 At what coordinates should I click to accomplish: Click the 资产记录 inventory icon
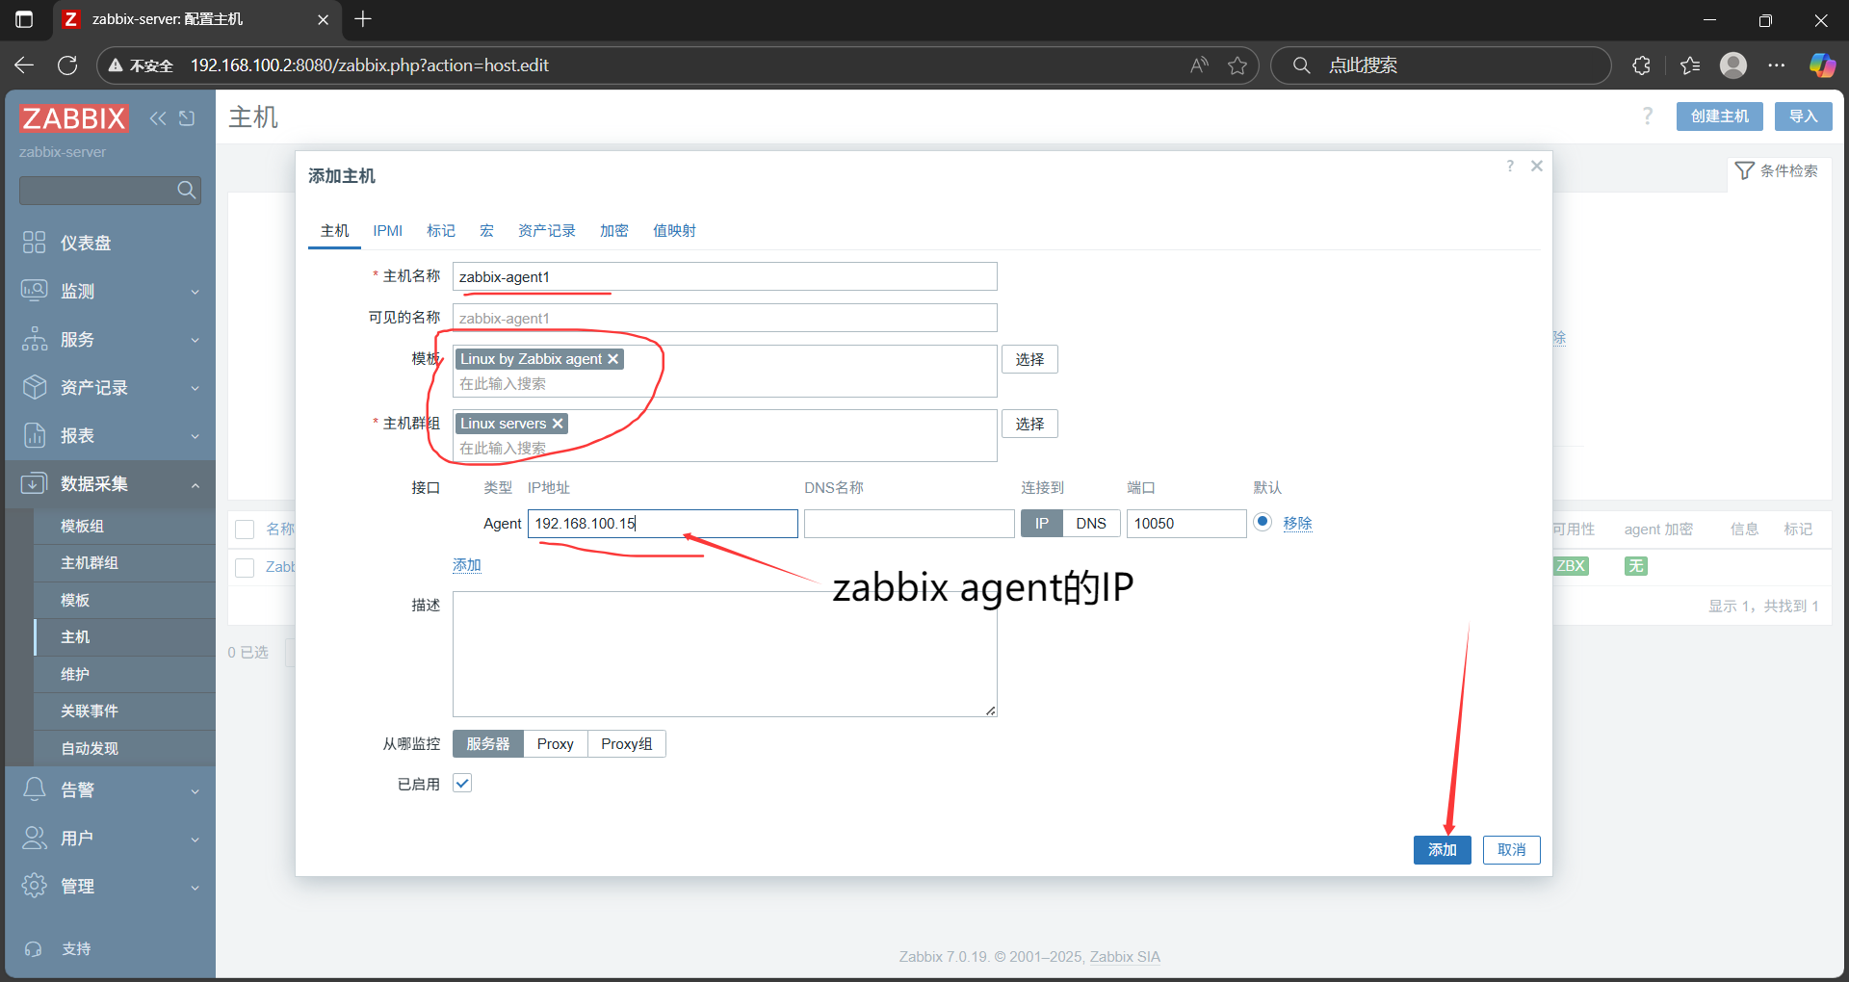click(35, 387)
